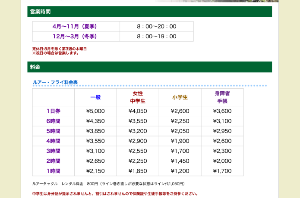Click the 3時間 小学生 ¥1,700 cell
300x198 pixels.
(x=180, y=151)
